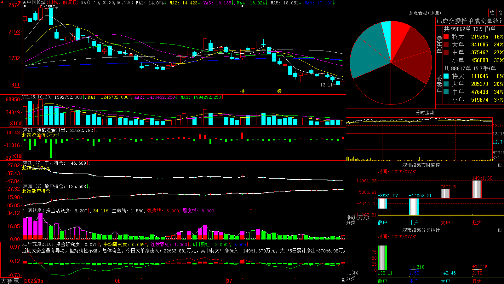Click the 分时走势 panel title
The image size is (504, 284).
tap(425, 113)
